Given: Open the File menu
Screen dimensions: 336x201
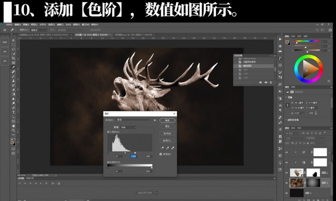Looking at the screenshot, I should pos(9,25).
